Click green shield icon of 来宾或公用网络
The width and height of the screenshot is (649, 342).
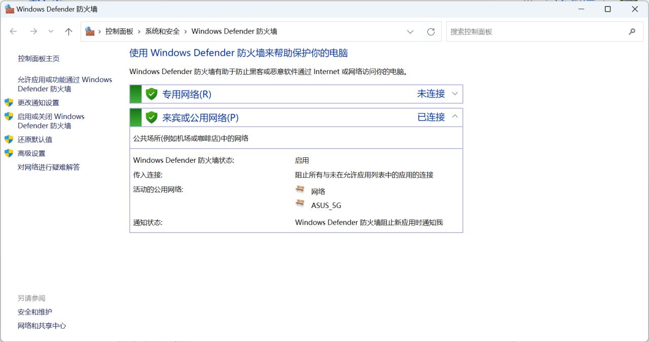[152, 117]
